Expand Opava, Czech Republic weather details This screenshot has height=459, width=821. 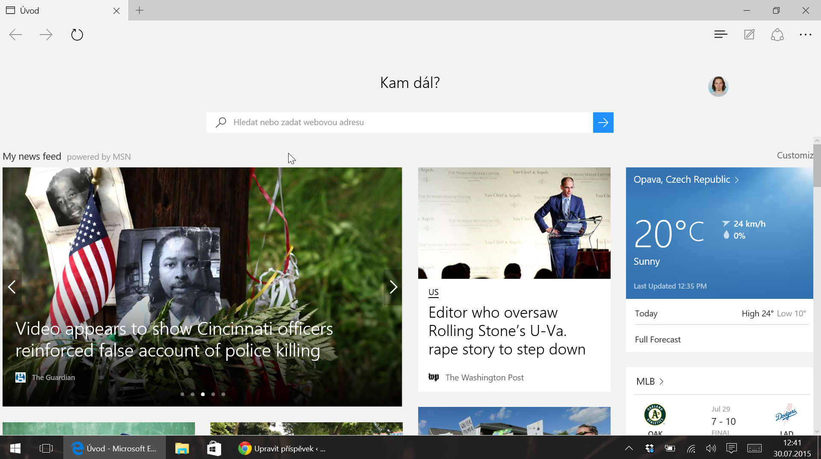pos(686,180)
